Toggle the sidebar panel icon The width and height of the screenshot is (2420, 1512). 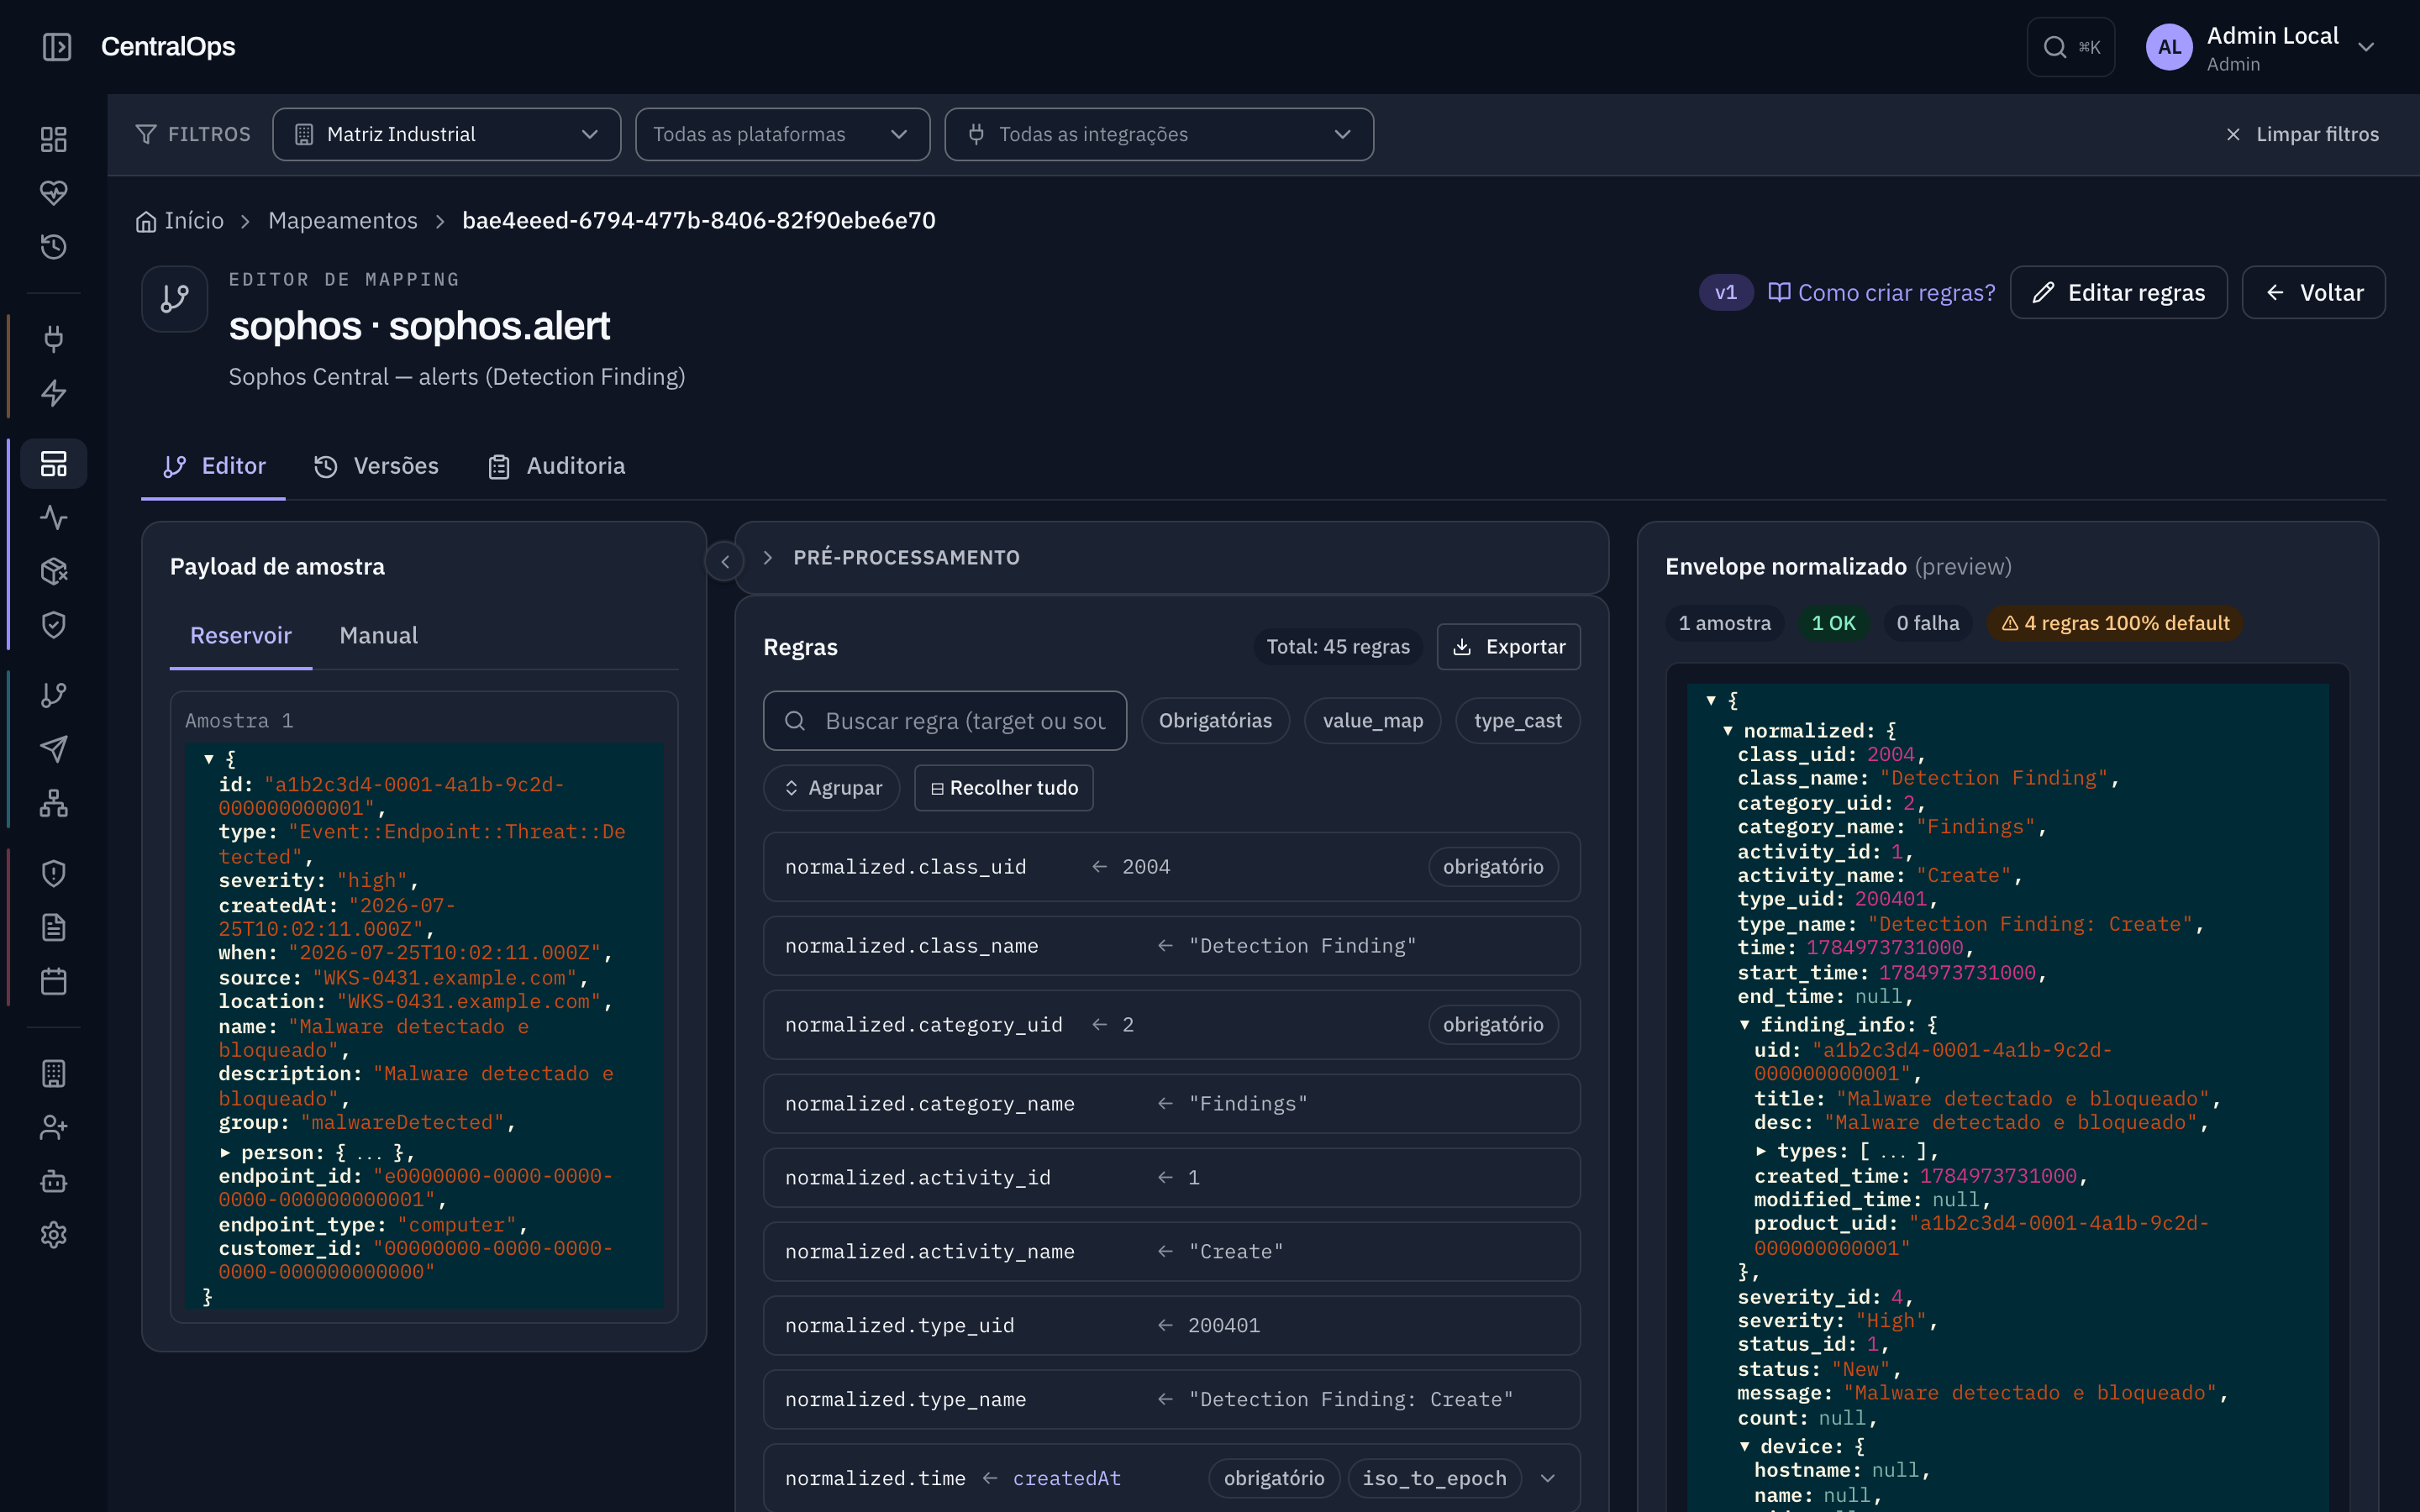click(x=57, y=47)
